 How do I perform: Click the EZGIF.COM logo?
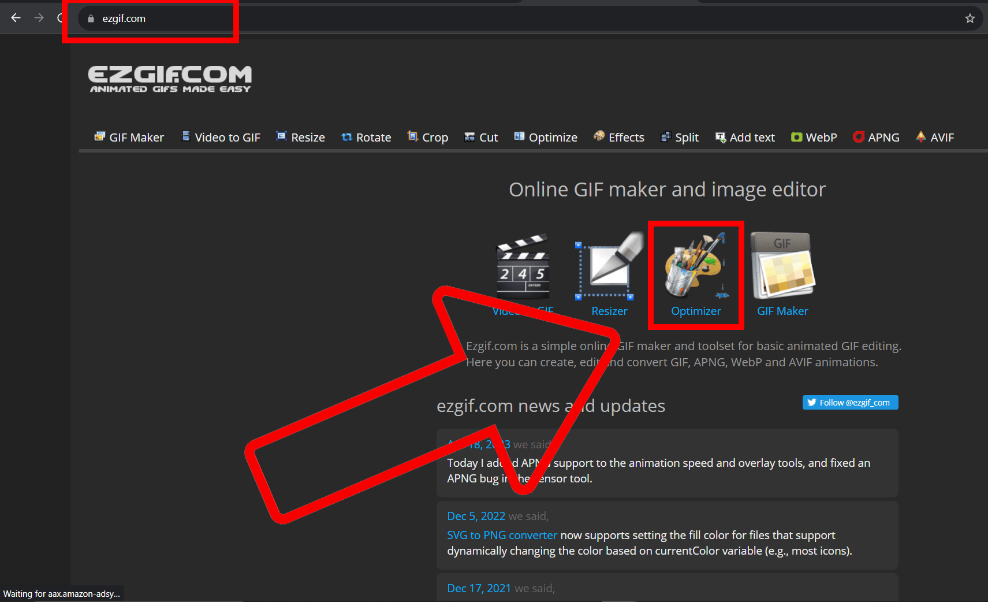coord(170,78)
